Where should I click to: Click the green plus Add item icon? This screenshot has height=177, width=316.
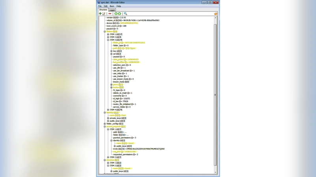[x=100, y=14]
